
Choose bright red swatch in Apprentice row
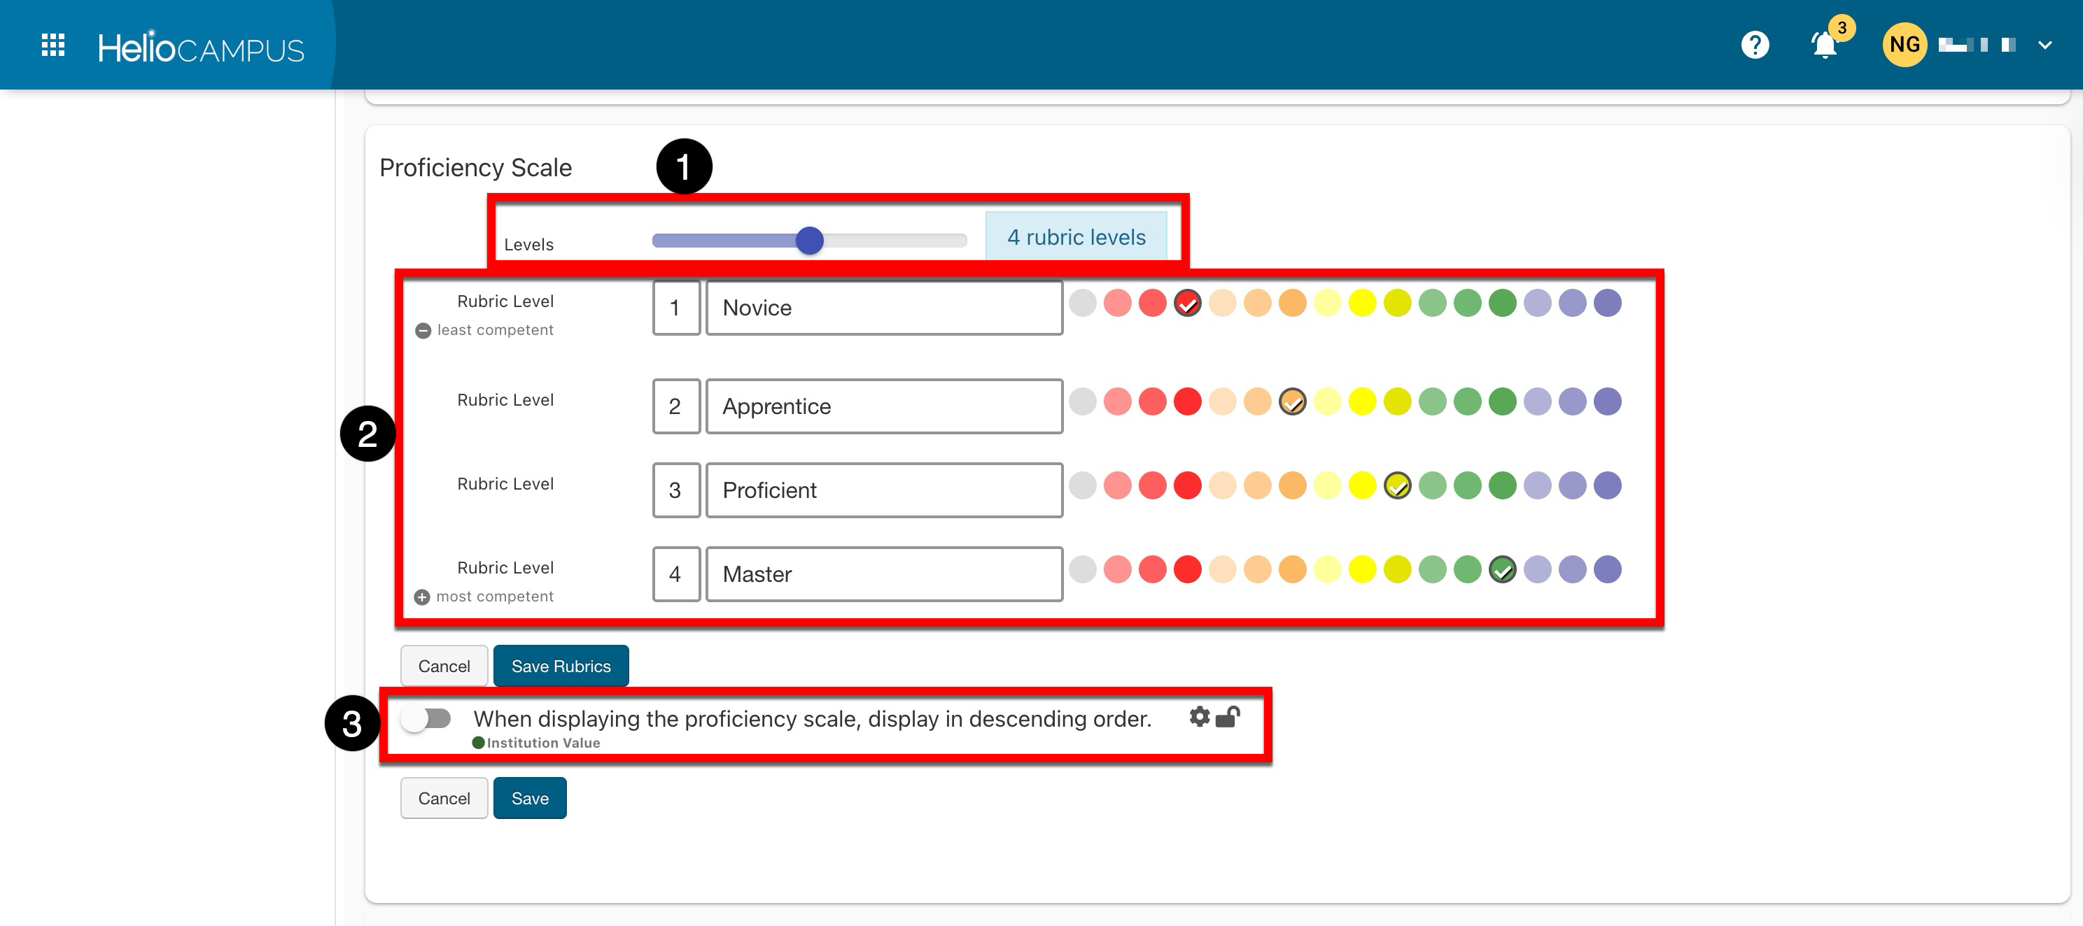[1187, 401]
